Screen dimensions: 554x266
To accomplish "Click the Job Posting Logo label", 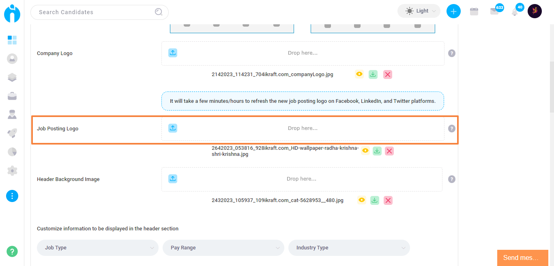I will 58,129.
